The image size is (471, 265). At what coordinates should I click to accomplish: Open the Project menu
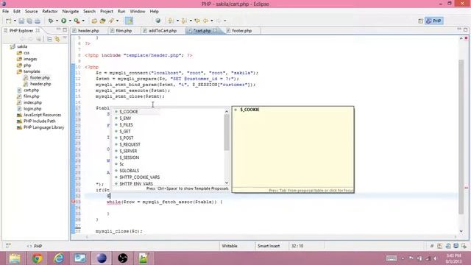tap(107, 11)
